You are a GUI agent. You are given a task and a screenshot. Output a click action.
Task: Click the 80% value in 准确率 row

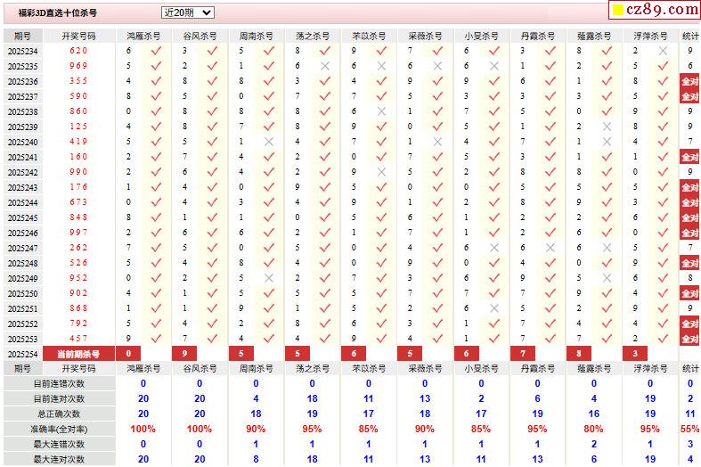click(x=593, y=429)
